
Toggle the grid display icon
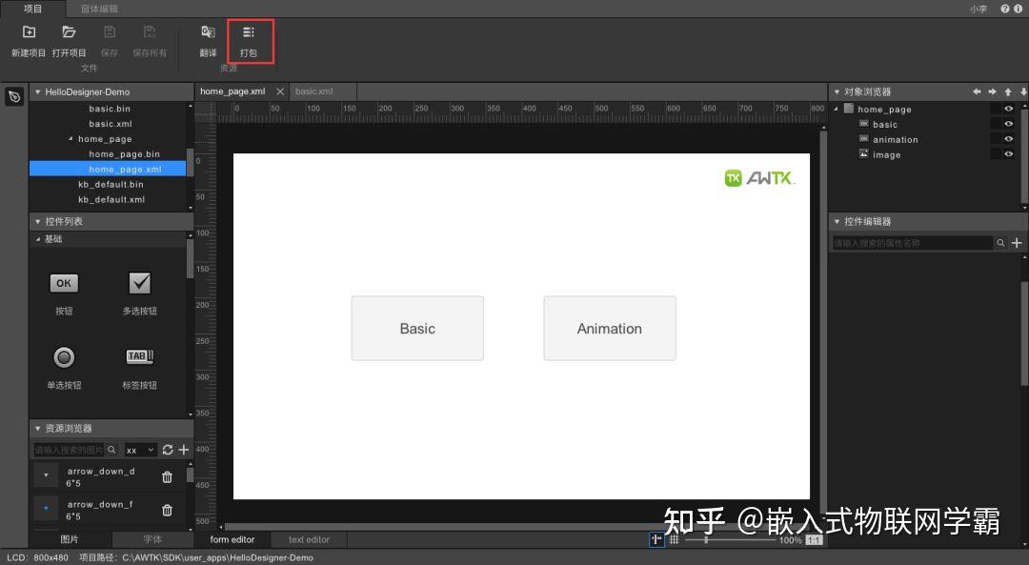pyautogui.click(x=674, y=539)
